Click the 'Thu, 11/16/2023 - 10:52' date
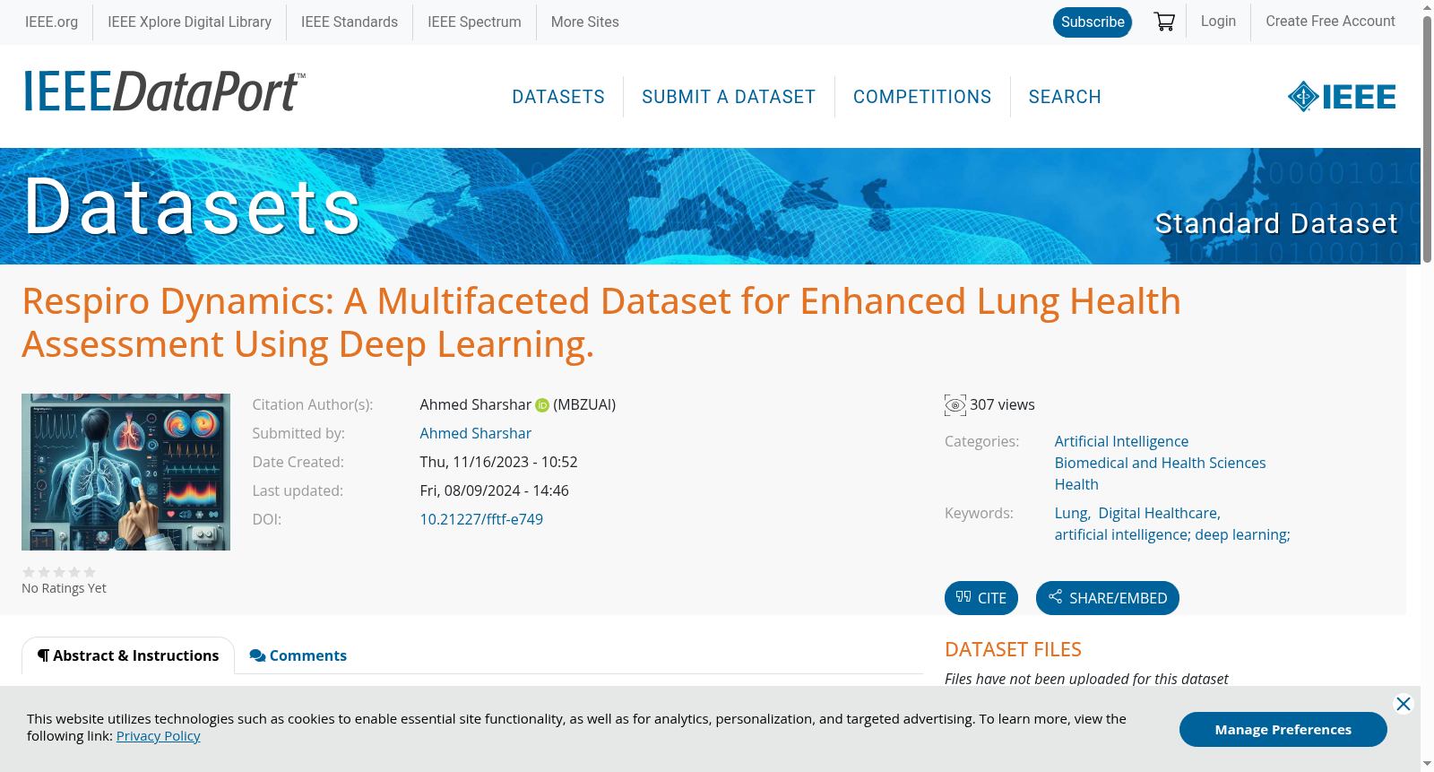Viewport: 1434px width, 772px height. tap(498, 462)
